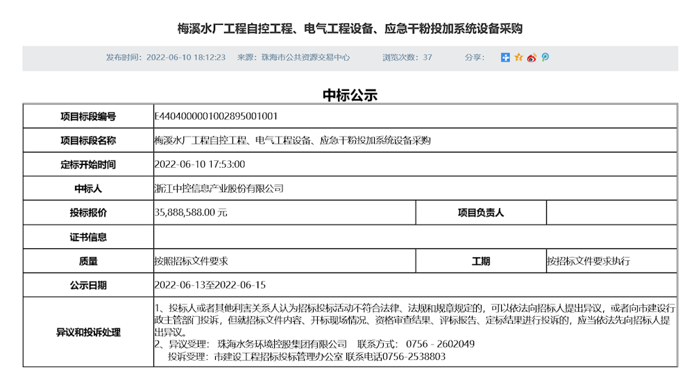Viewport: 694px width, 371px height.
Task: Click the page title about 梅溪水厂工程 procurement
Action: click(x=350, y=28)
